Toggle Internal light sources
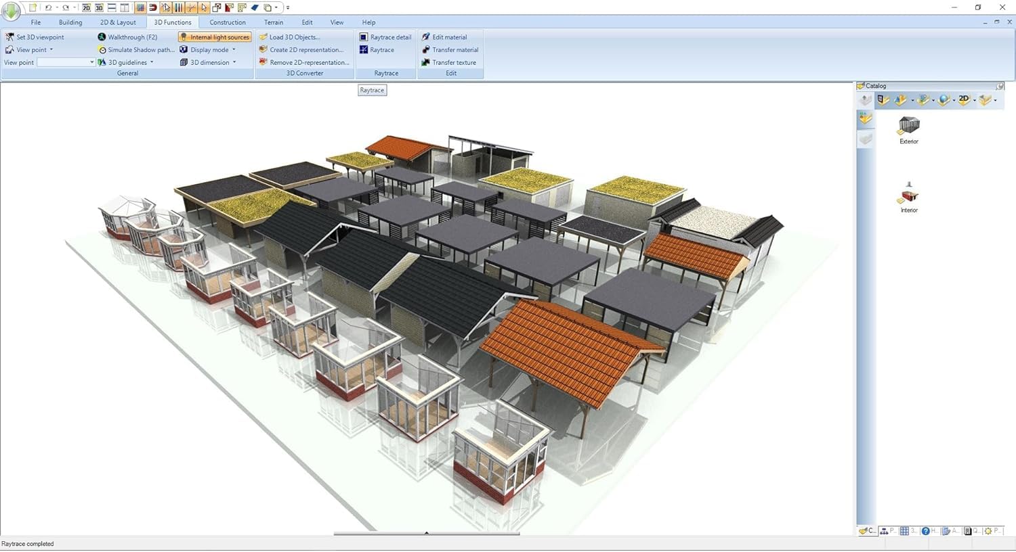The height and width of the screenshot is (552, 1016). [215, 37]
